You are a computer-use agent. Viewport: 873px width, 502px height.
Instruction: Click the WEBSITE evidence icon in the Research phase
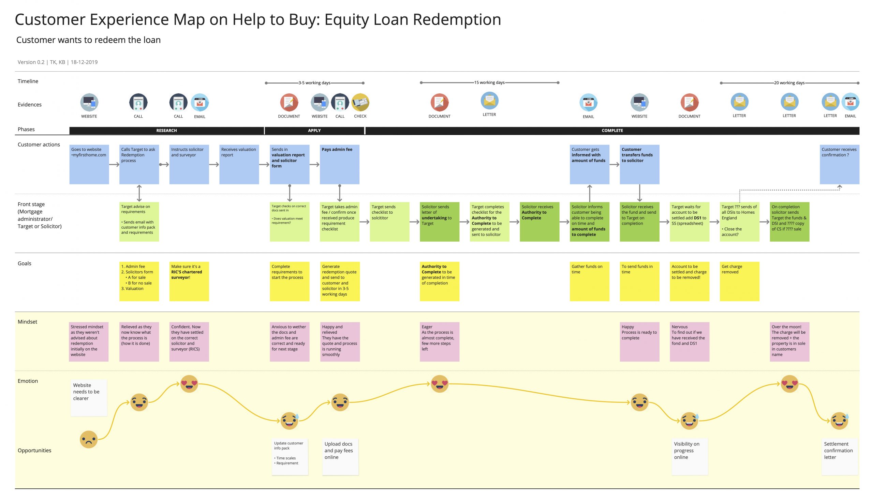[x=89, y=102]
